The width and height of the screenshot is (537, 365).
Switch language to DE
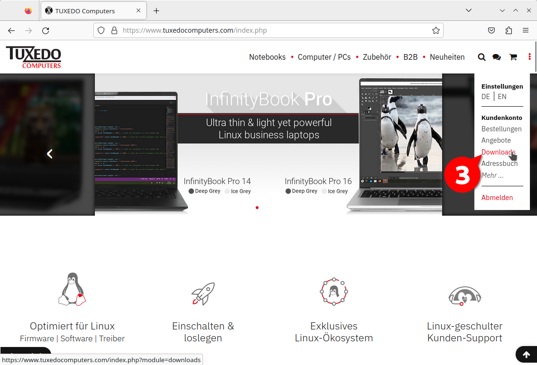[486, 97]
